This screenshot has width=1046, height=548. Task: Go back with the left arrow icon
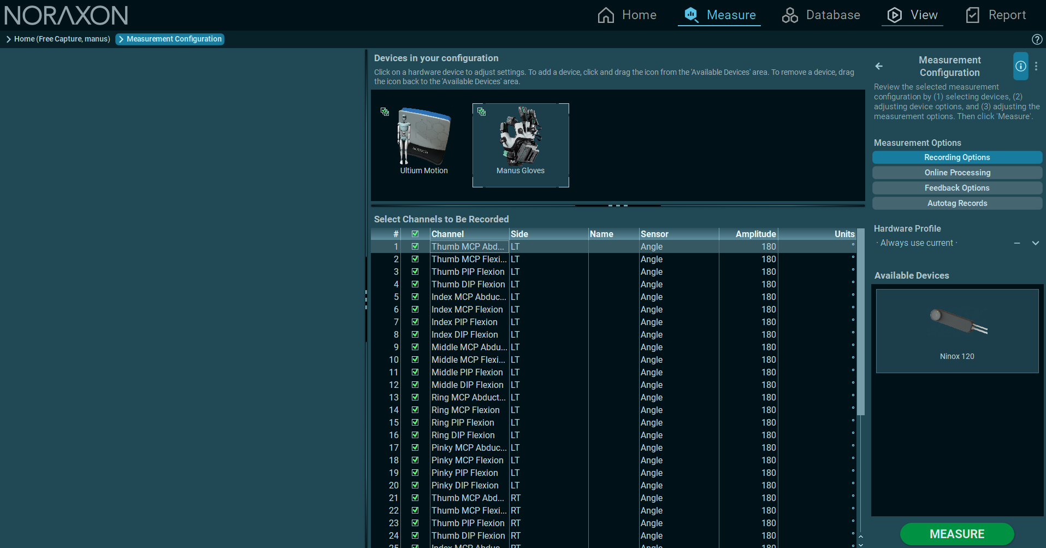click(x=879, y=66)
